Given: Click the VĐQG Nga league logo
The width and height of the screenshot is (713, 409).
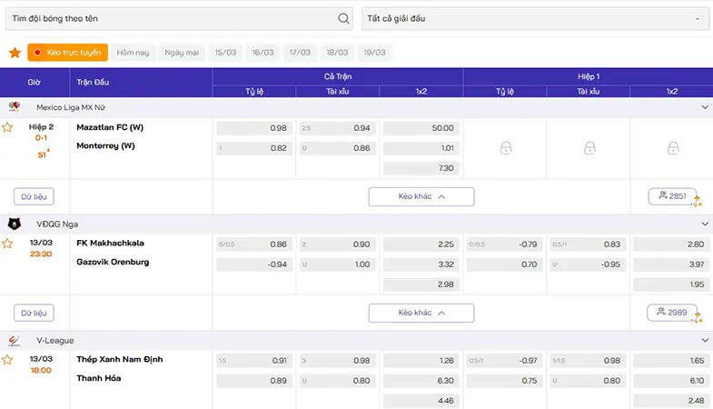Looking at the screenshot, I should [x=15, y=224].
